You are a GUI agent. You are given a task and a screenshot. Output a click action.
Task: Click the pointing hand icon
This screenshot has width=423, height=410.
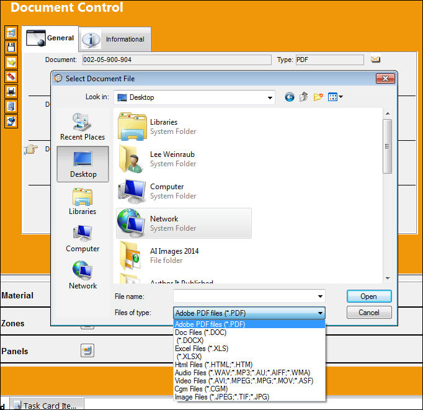[x=31, y=149]
